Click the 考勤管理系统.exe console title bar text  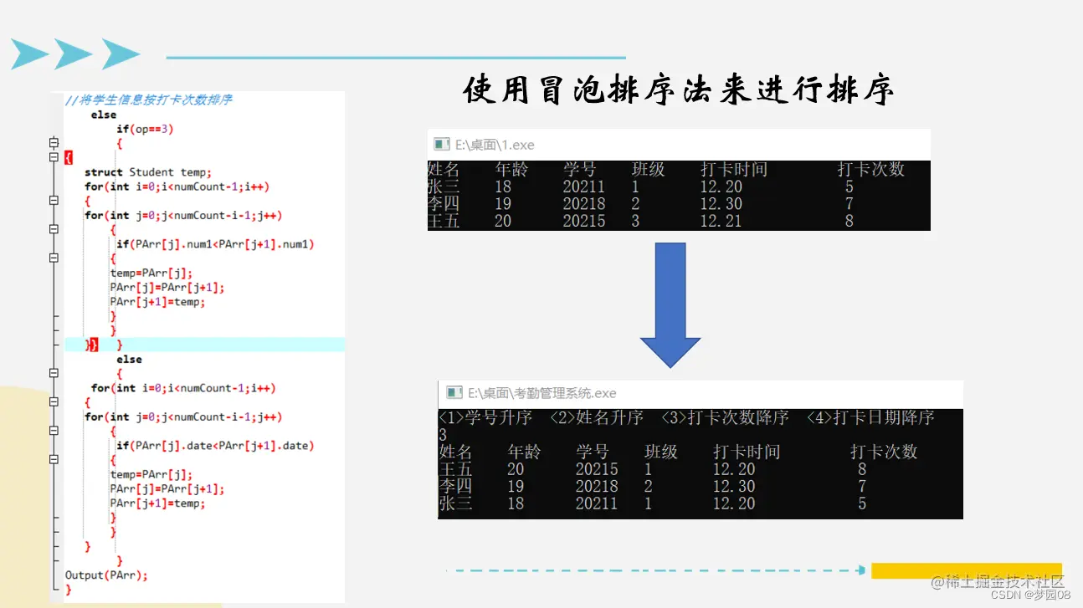pos(542,393)
